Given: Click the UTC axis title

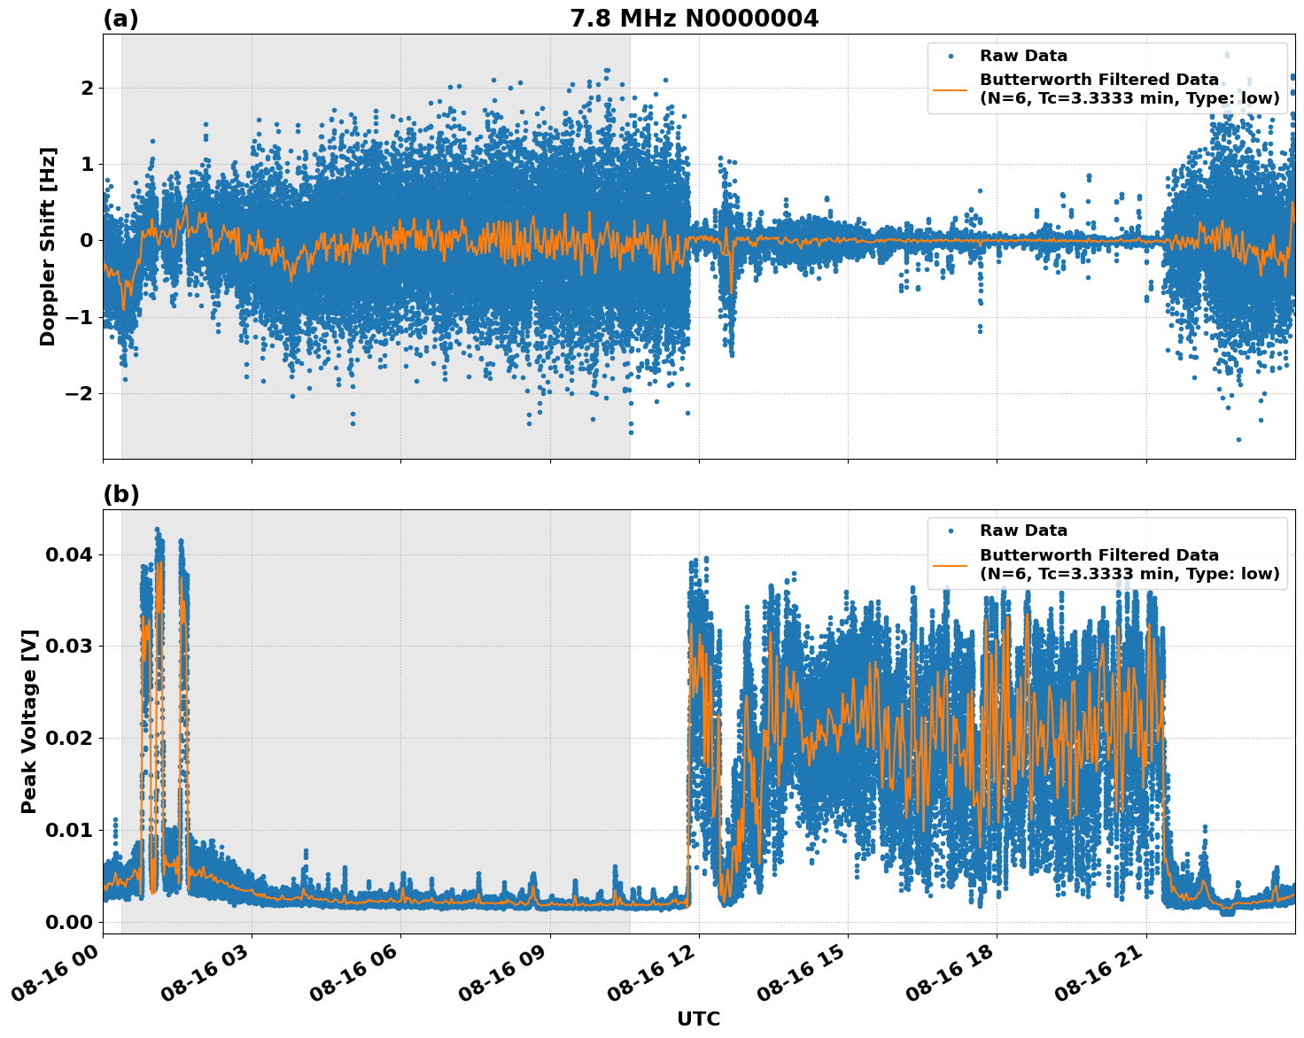Looking at the screenshot, I should point(698,1019).
